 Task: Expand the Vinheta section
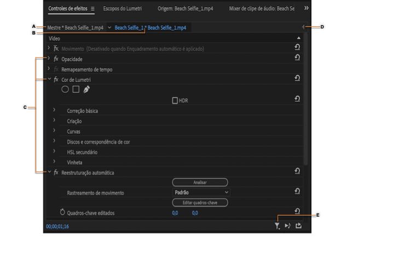(x=54, y=161)
